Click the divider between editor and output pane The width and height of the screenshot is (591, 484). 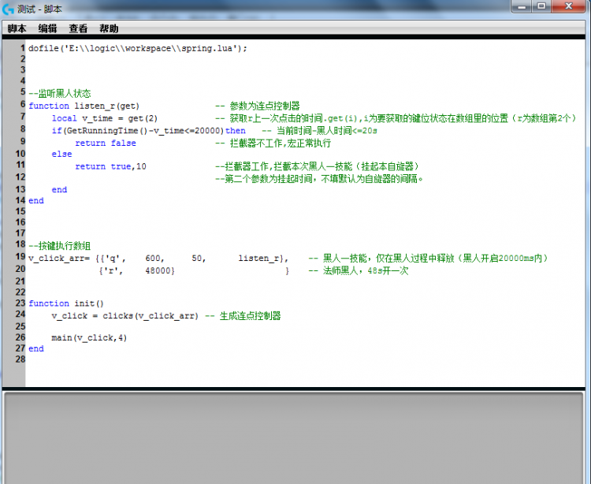(x=295, y=389)
